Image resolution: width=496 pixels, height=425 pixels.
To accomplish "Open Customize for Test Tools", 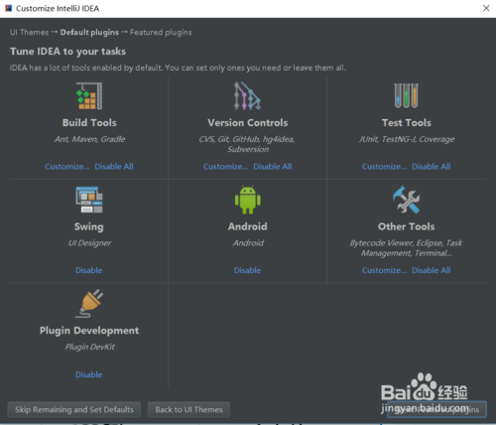I will (x=384, y=166).
